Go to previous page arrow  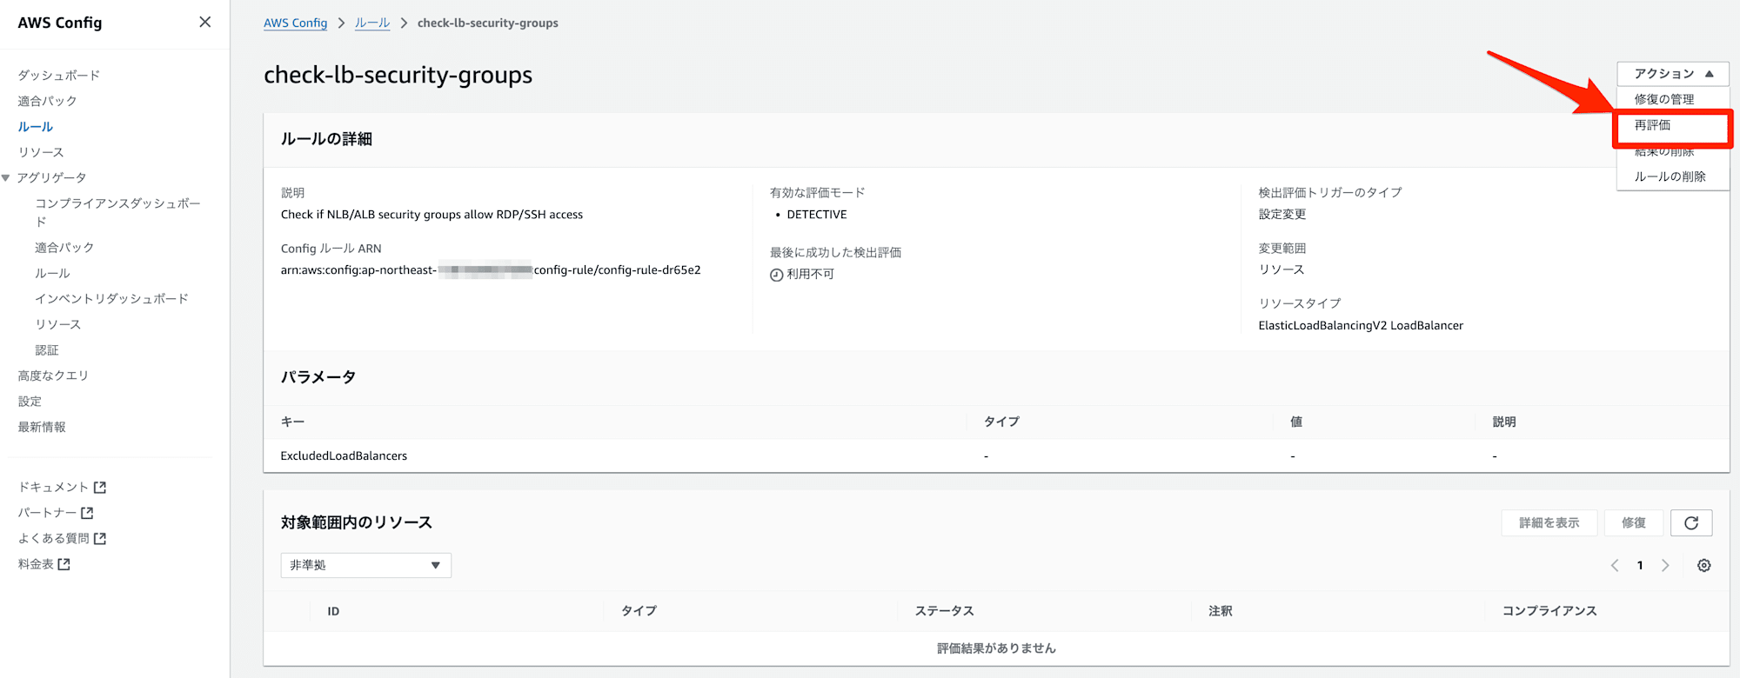coord(1615,565)
